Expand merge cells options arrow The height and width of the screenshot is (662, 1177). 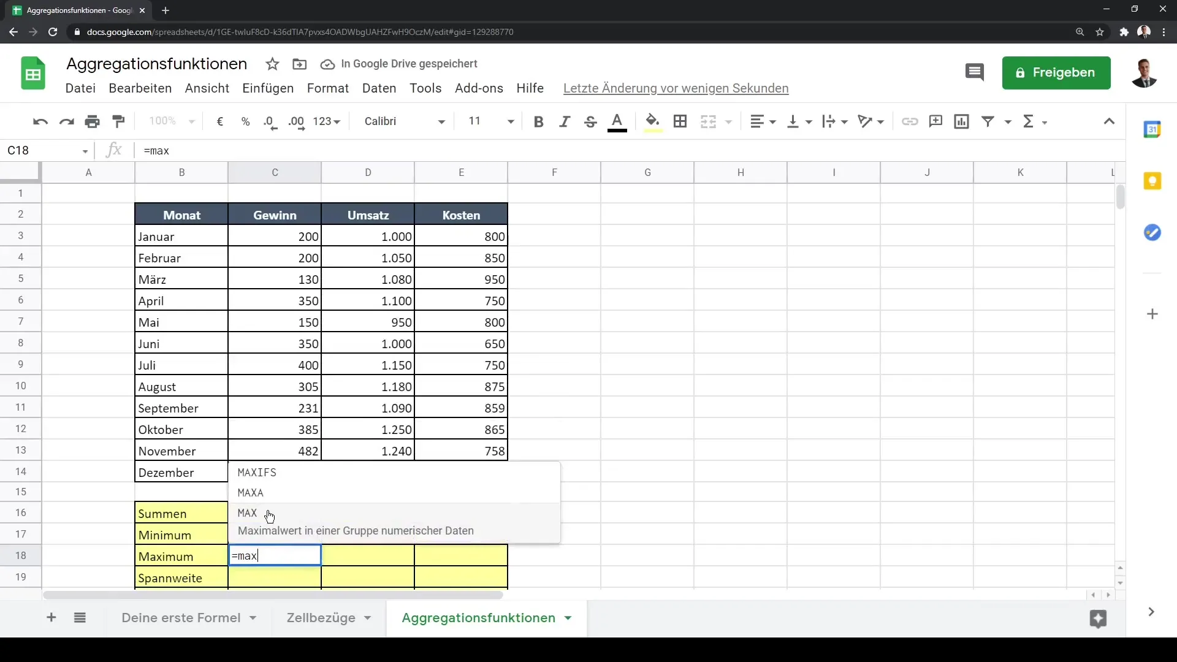(x=729, y=121)
